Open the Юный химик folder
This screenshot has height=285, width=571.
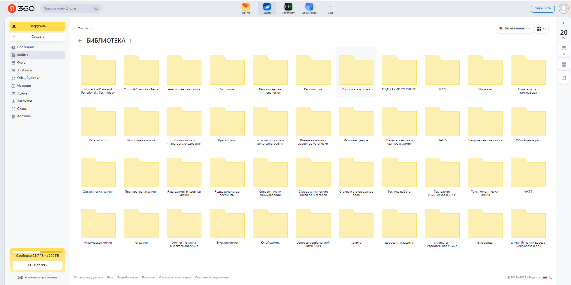pos(270,226)
